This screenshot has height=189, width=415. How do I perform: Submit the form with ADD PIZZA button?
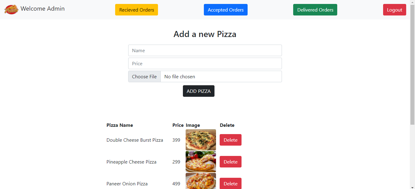pyautogui.click(x=198, y=91)
